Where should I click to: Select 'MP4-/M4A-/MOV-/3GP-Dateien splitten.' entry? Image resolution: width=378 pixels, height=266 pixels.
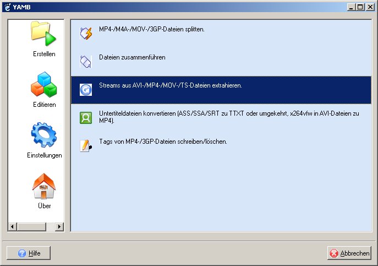click(x=221, y=34)
